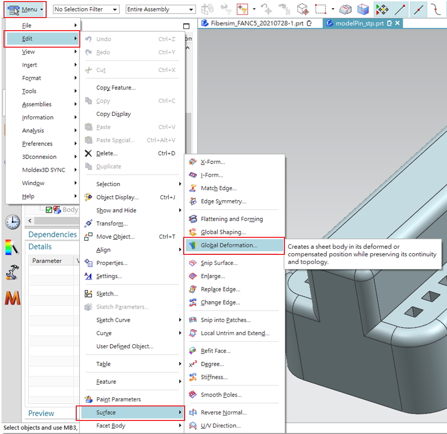
Task: Click the U/V Direction icon
Action: (193, 425)
